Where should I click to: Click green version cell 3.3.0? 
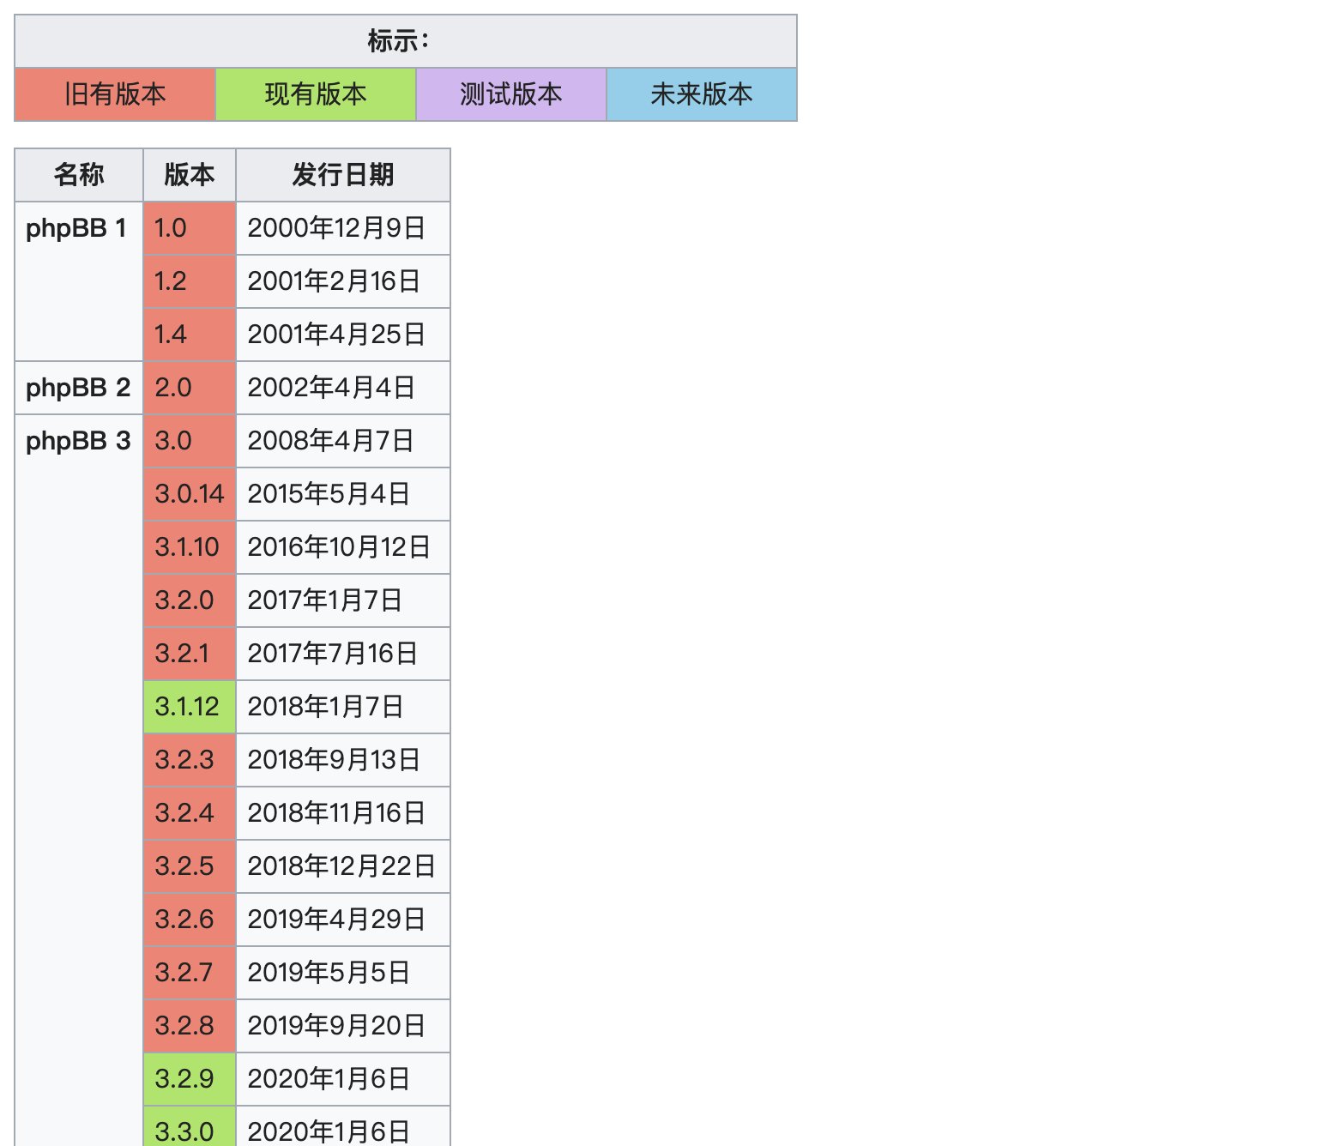point(190,1127)
